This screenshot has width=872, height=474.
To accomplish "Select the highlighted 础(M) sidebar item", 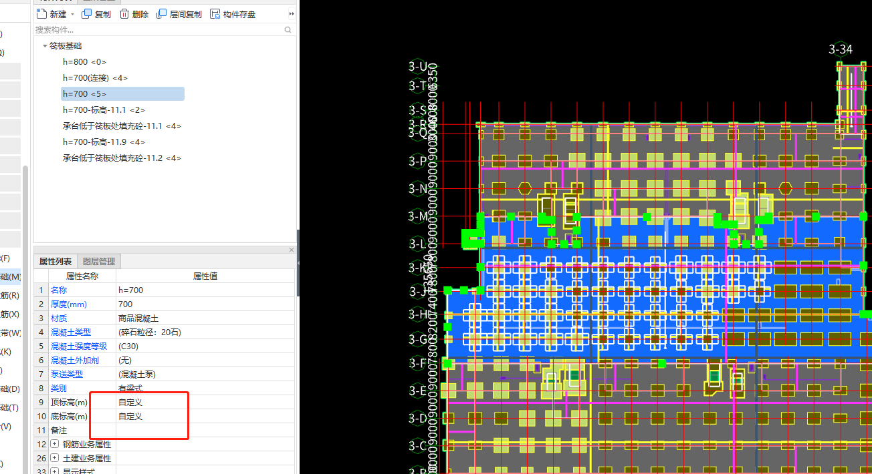I will pyautogui.click(x=11, y=277).
